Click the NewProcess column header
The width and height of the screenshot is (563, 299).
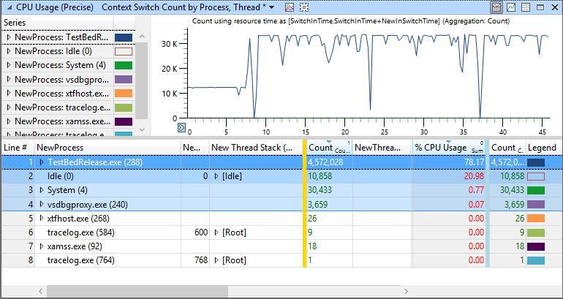pyautogui.click(x=107, y=148)
